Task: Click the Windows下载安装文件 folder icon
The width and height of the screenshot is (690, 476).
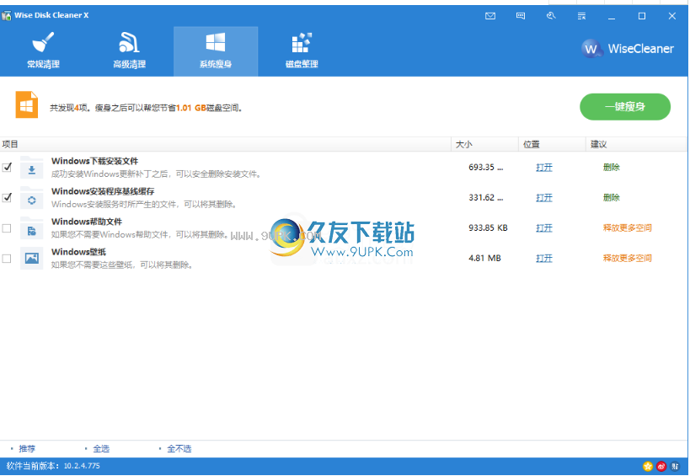Action: pos(32,168)
